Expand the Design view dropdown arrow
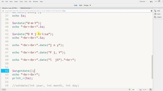The height and width of the screenshot is (91, 163). (x=90, y=5)
